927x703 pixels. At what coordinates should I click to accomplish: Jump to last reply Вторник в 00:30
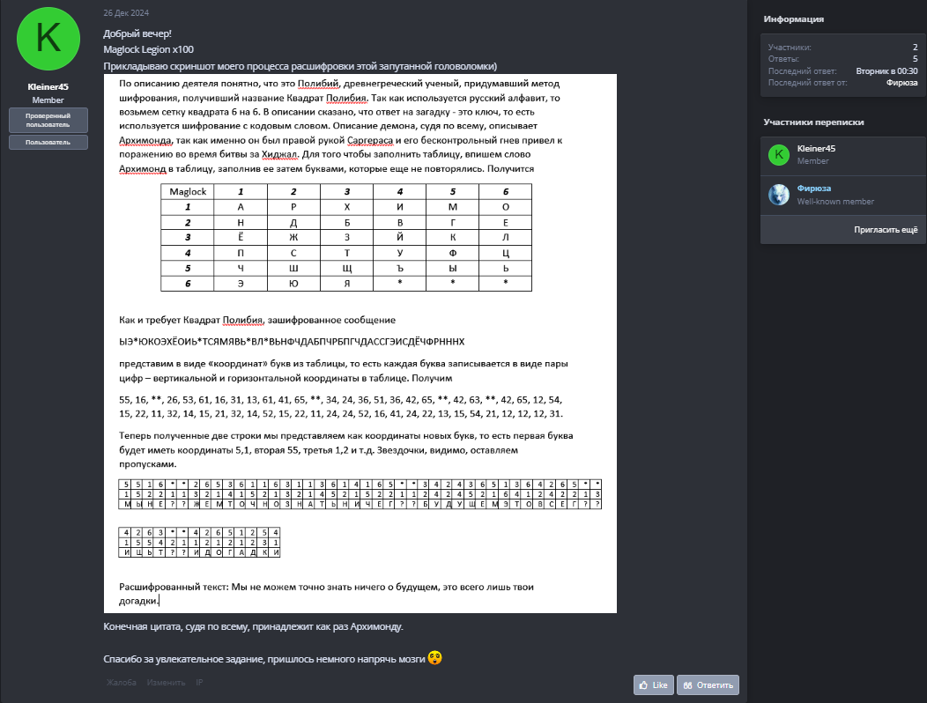[886, 70]
